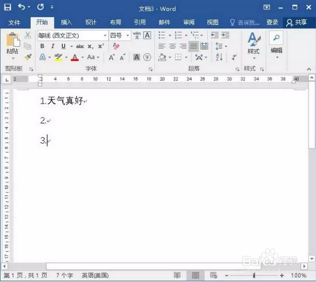Click the 登录 sign-in link
The image size is (316, 282).
pyautogui.click(x=272, y=22)
